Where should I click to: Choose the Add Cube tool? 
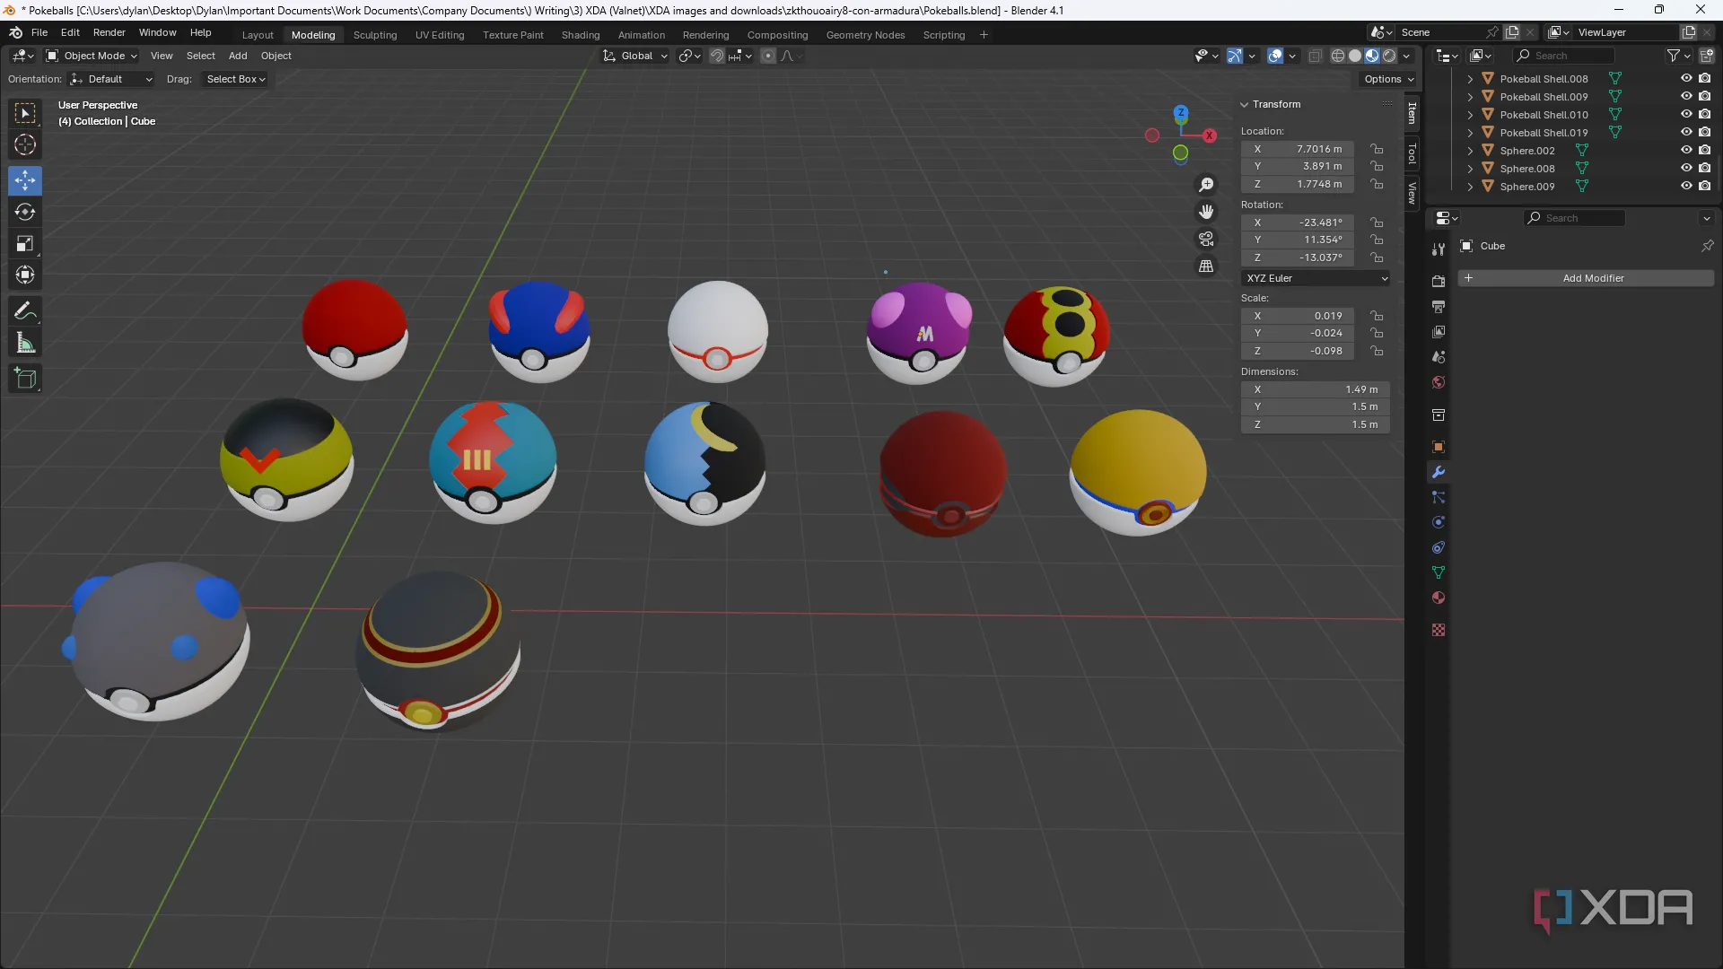click(25, 379)
